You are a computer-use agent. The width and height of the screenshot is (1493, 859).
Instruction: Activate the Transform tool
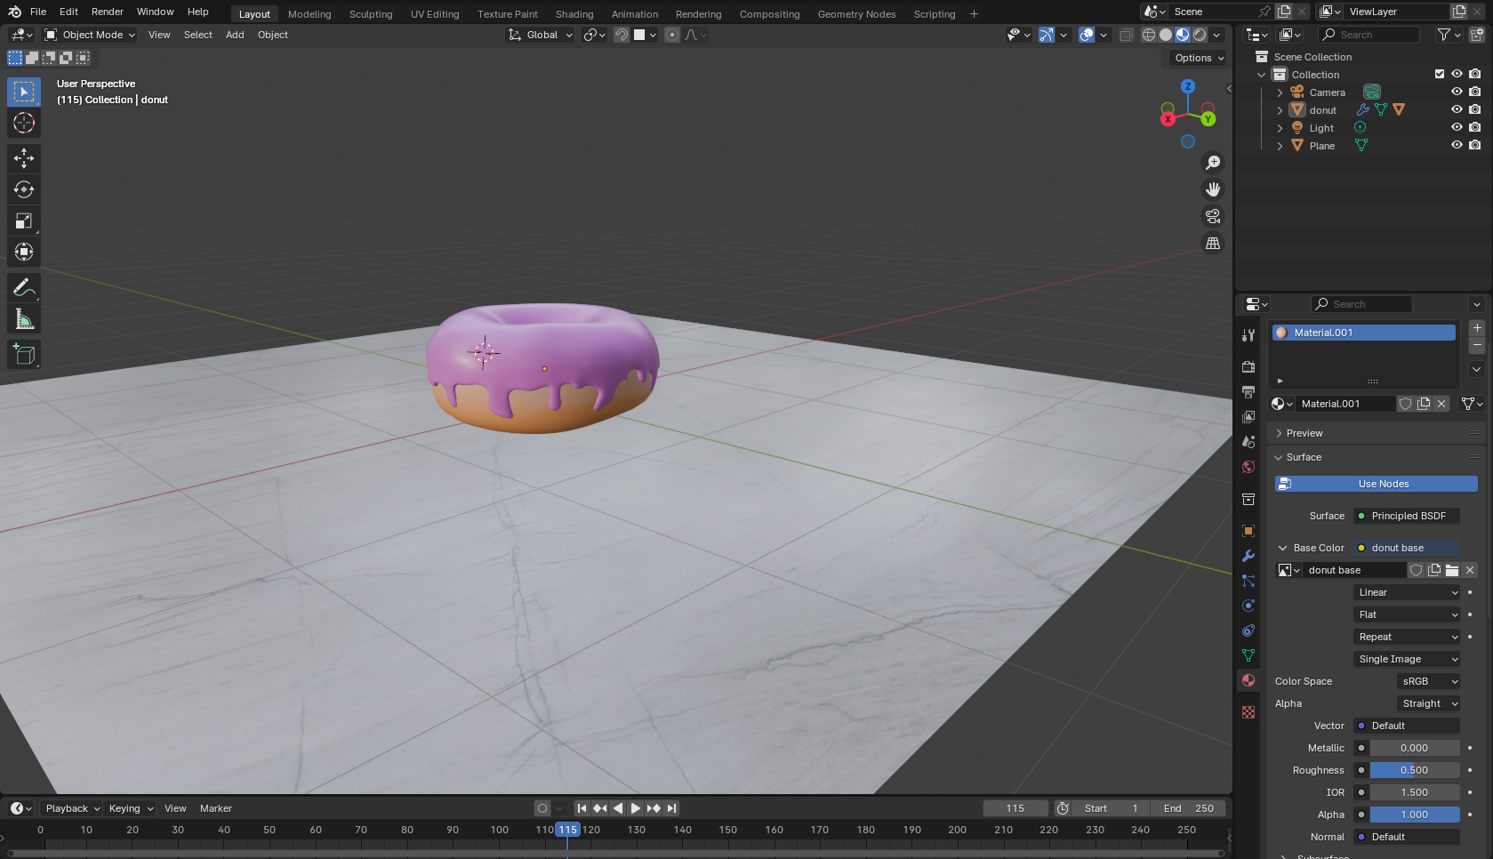coord(24,252)
